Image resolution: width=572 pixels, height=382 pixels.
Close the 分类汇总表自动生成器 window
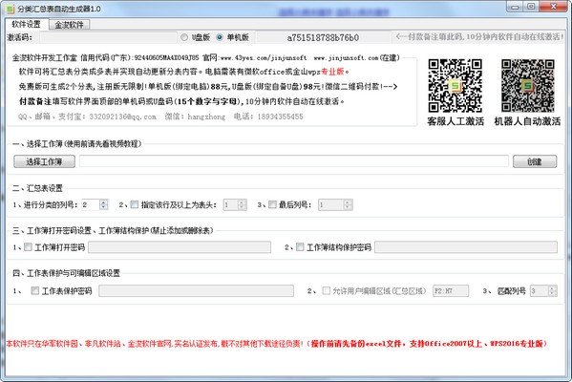[553, 7]
